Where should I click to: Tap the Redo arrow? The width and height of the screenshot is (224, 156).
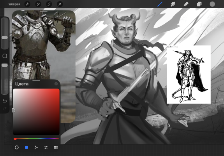tap(5, 109)
